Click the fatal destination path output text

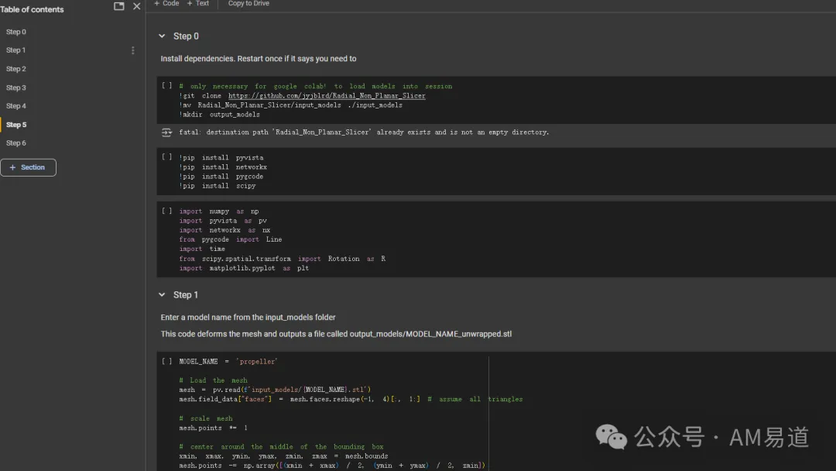(x=364, y=132)
